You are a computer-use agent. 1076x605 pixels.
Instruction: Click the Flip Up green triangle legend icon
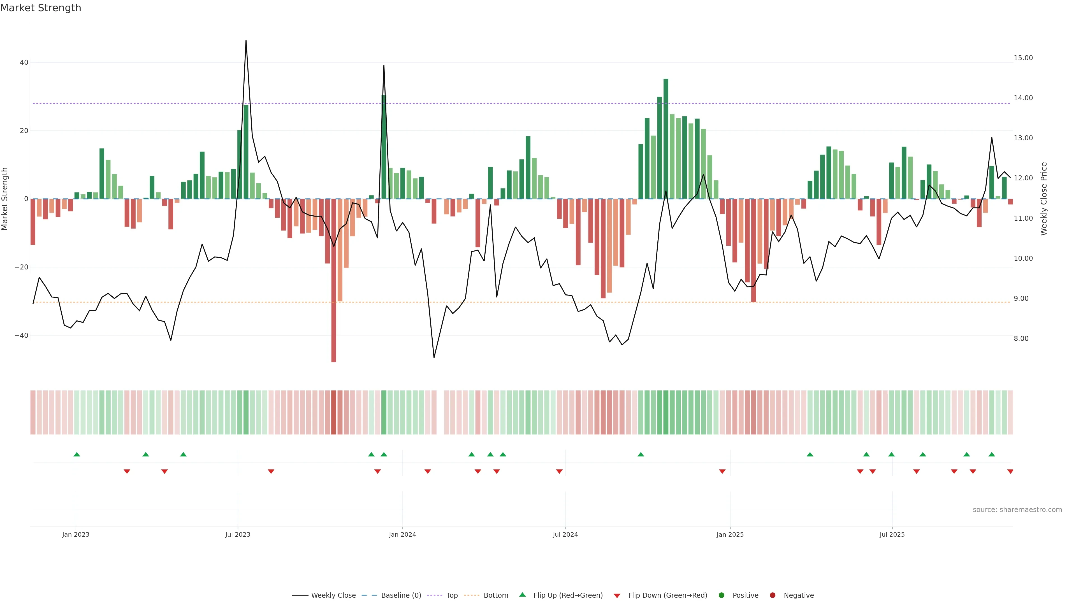coord(522,595)
